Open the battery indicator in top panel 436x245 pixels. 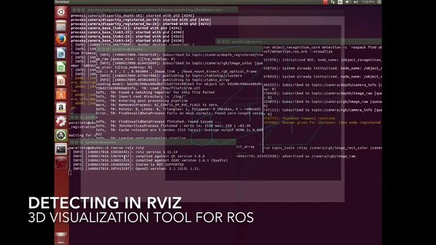(x=348, y=2)
